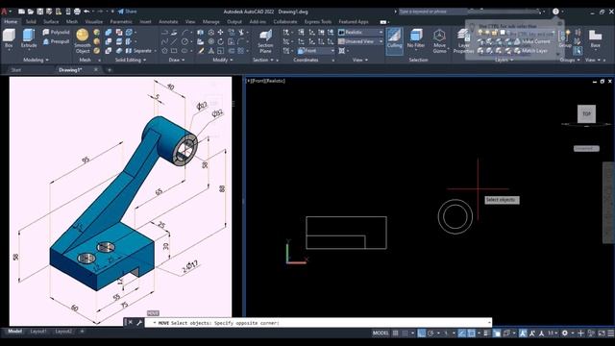Click the Plot printer icon in quick access toolbar
Viewport: 615px width, 346px height.
pyautogui.click(x=77, y=12)
